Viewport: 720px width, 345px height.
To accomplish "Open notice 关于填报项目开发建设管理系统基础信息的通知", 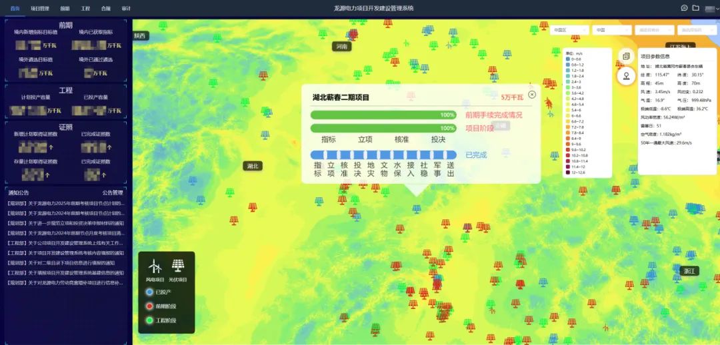I will click(x=65, y=273).
